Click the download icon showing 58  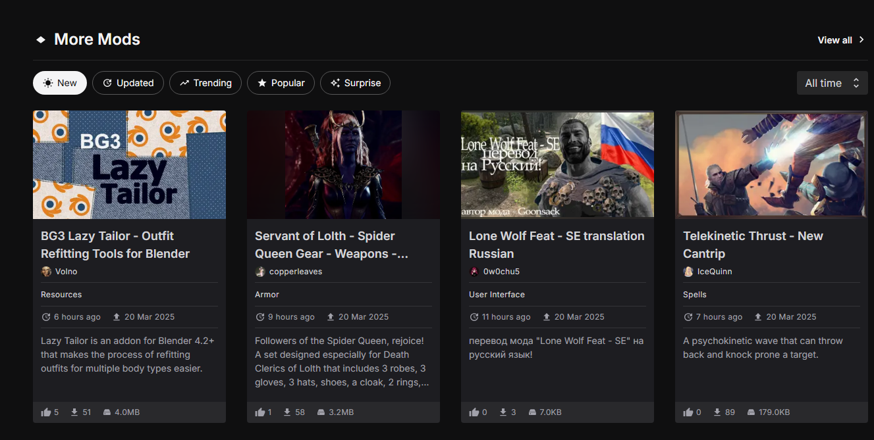pos(288,412)
